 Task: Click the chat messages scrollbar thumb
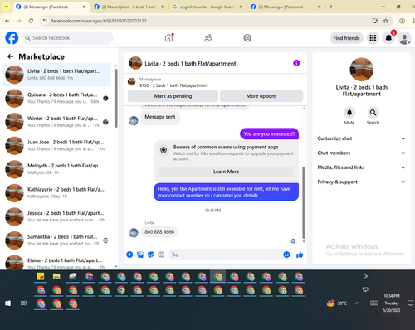click(304, 202)
